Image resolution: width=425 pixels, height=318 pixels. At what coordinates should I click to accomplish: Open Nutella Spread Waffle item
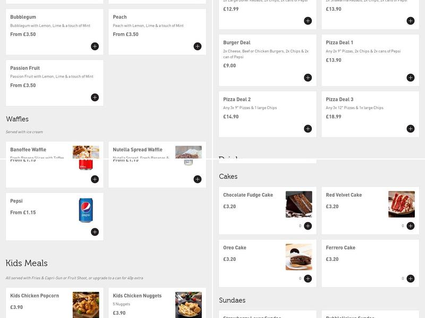[138, 149]
